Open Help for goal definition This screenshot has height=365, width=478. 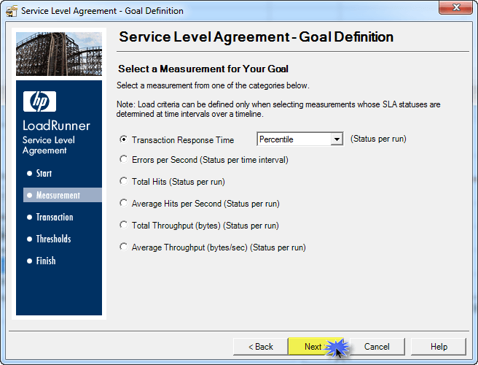tap(438, 347)
